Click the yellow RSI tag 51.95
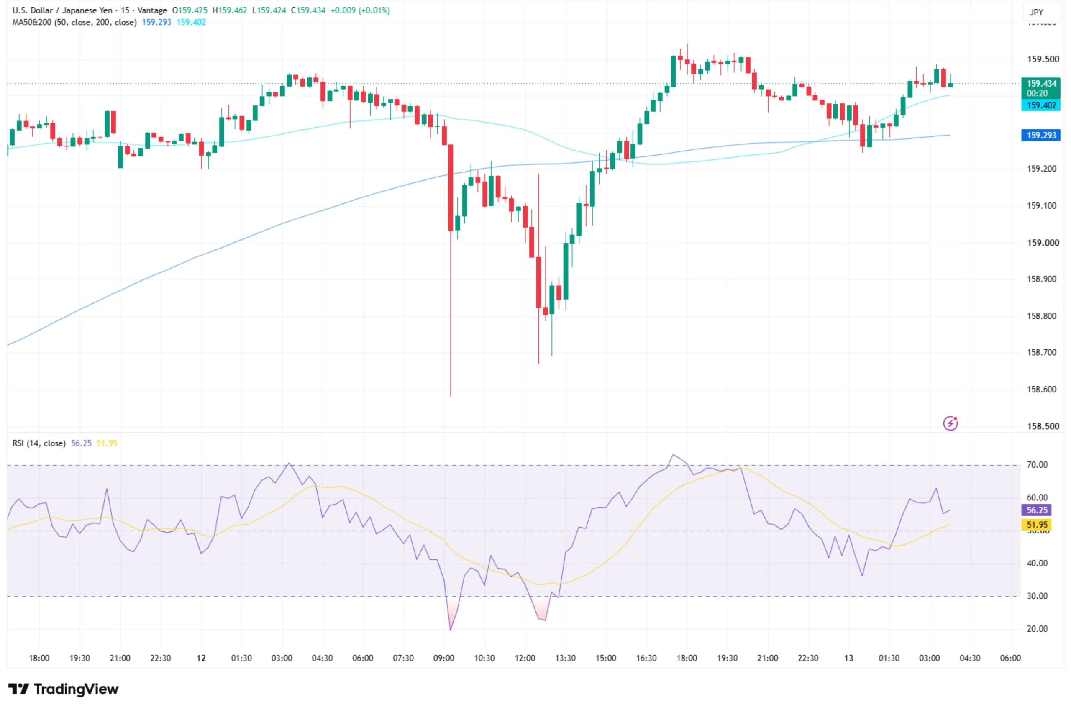 click(x=1037, y=525)
